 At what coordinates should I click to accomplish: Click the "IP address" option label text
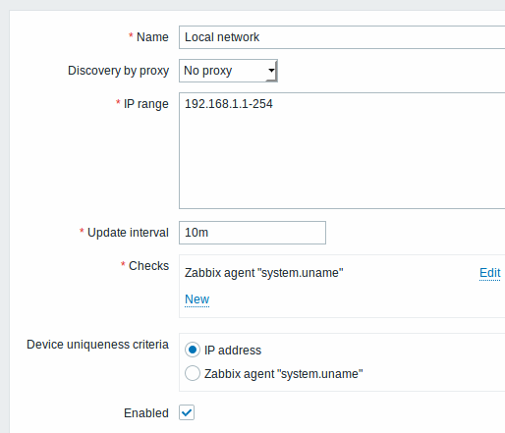(x=233, y=351)
